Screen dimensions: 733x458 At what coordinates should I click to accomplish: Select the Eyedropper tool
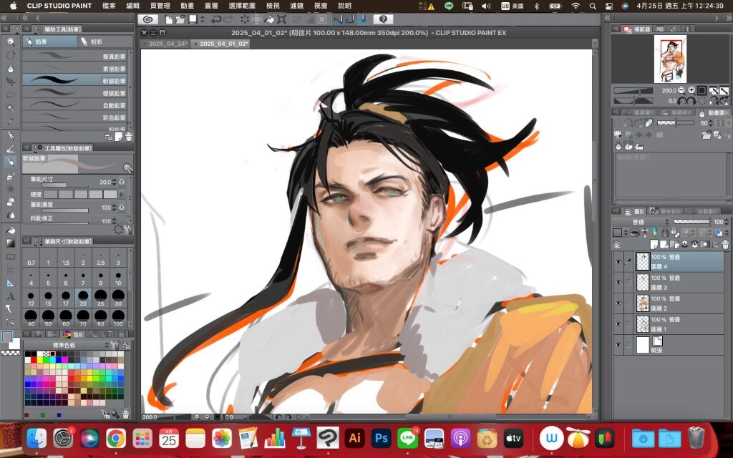coord(10,122)
